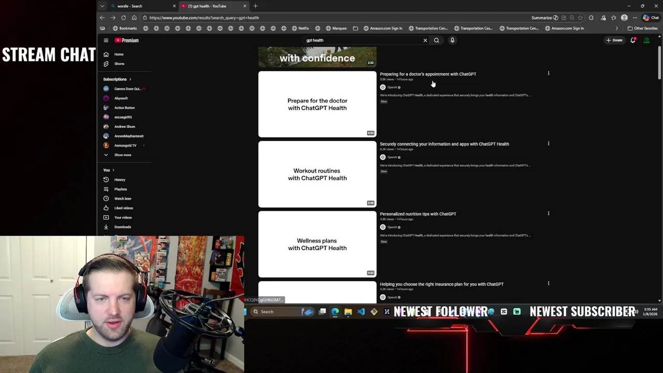Screen dimensions: 663x373
Task: Start voice search with microphone icon
Action: [452, 40]
